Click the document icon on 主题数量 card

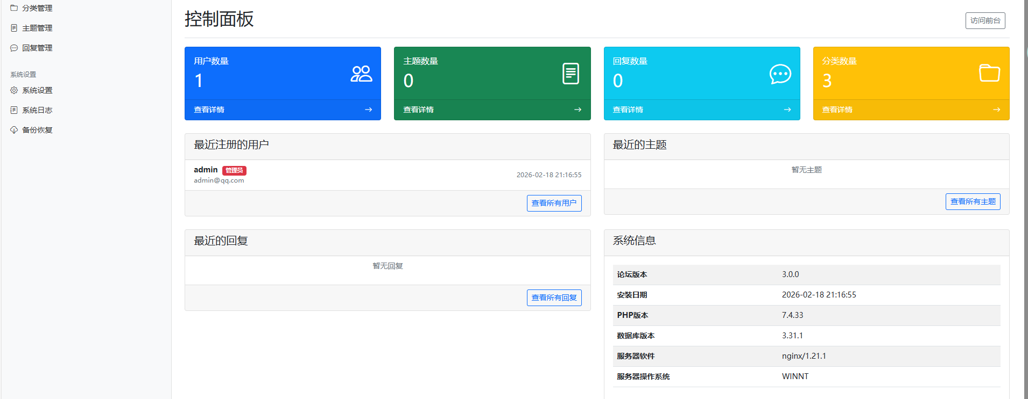(571, 74)
